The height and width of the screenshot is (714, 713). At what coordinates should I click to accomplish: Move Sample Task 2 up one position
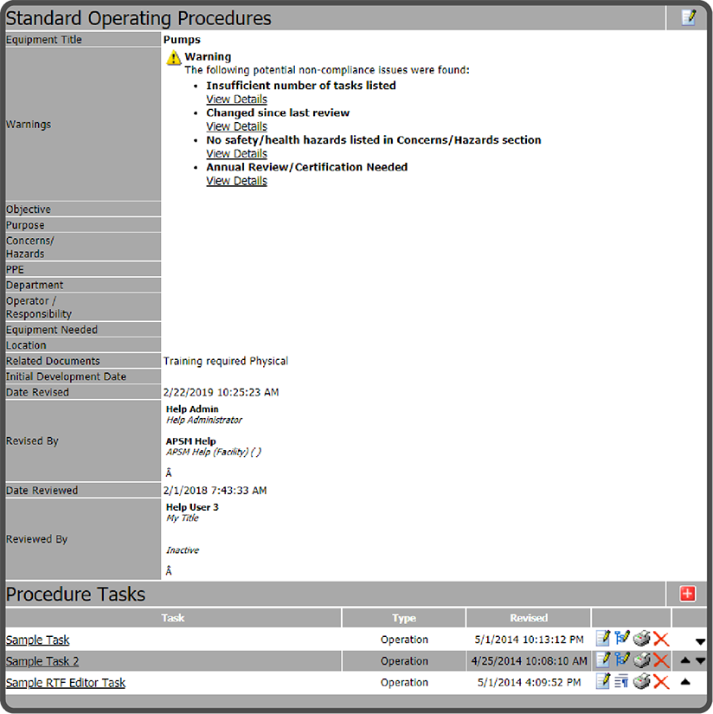pyautogui.click(x=685, y=659)
